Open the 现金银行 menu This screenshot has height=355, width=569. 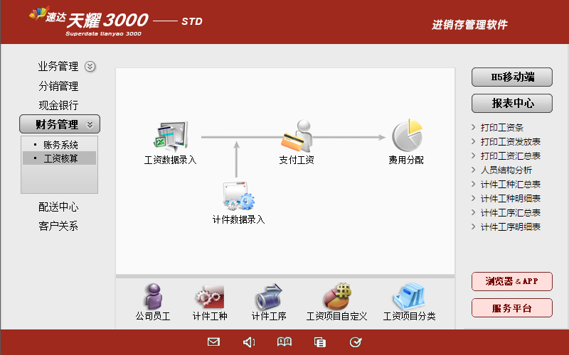click(58, 105)
